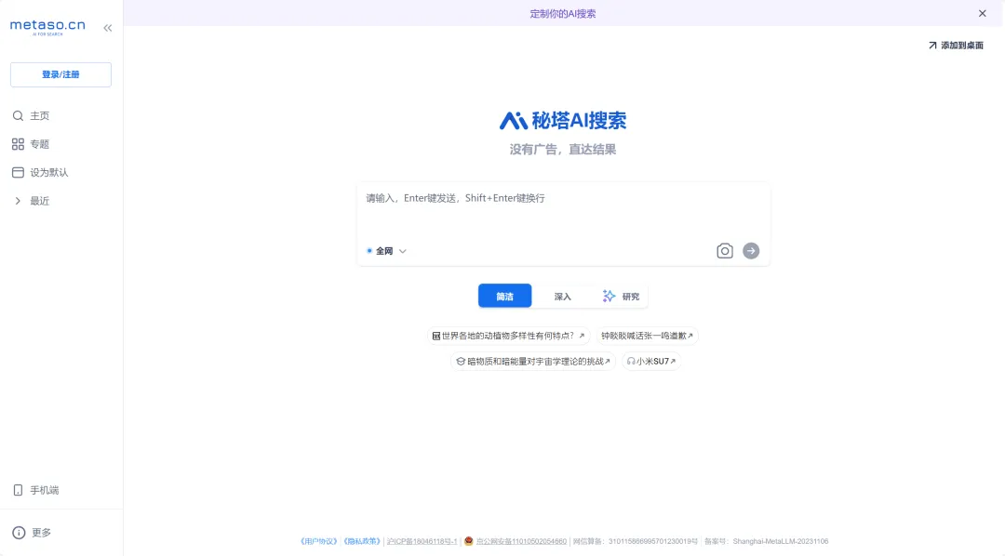Click the 更多 info icon at bottom
The height and width of the screenshot is (556, 1005).
[20, 532]
